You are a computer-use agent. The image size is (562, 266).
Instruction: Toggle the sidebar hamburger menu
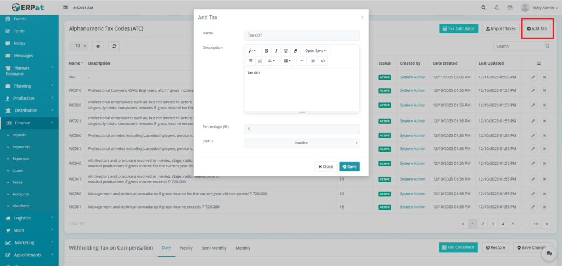(x=65, y=8)
